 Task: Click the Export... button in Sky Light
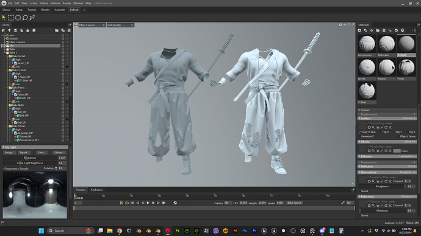pos(24,153)
